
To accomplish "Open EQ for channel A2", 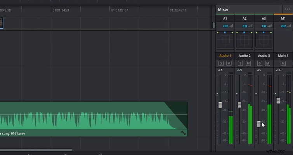I will [244, 26].
